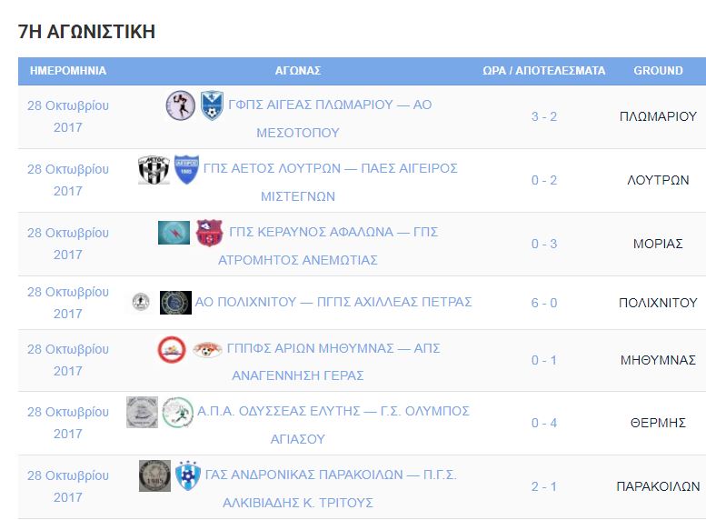Click the ΑΝΔΡΟΝΙΚΑΣ ΠΑΡΑΚΟΙΛΩΝ 1985 badge
Viewport: 706px width, 520px height.
coord(154,475)
